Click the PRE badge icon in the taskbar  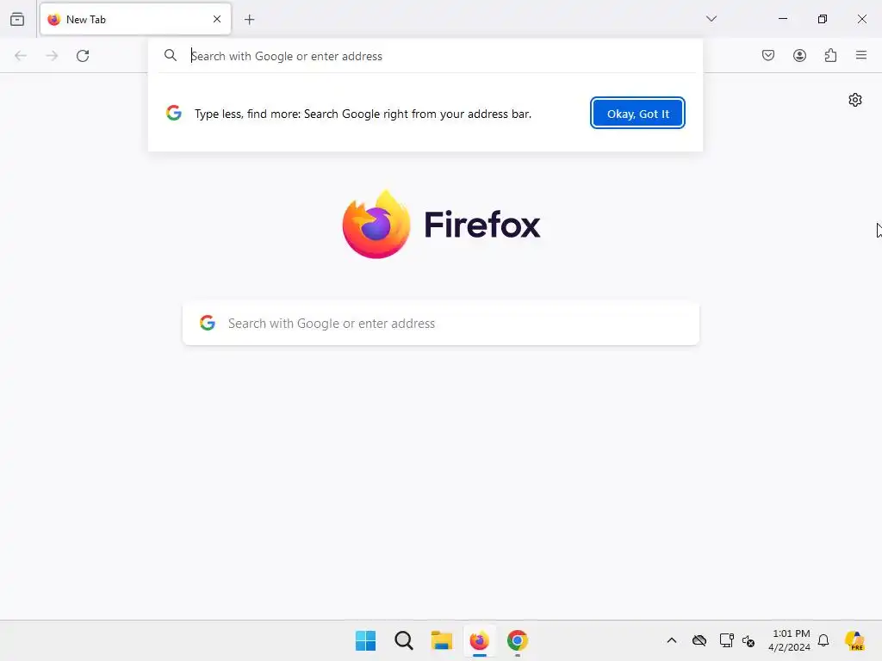pos(855,640)
